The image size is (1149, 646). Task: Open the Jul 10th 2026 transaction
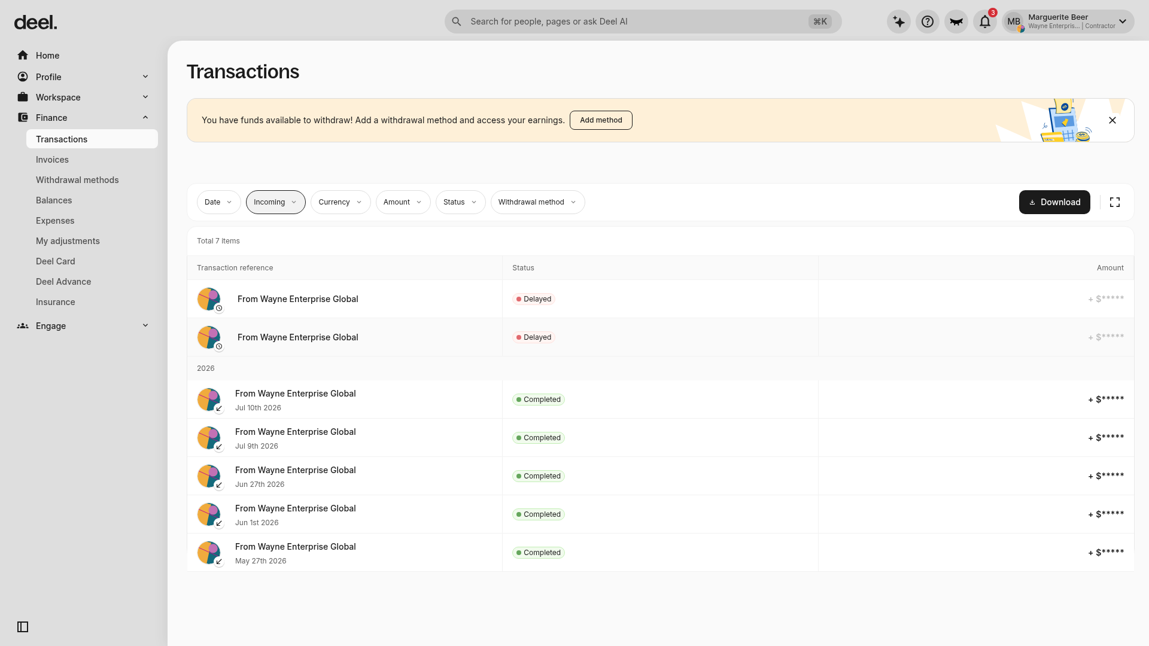(x=660, y=400)
